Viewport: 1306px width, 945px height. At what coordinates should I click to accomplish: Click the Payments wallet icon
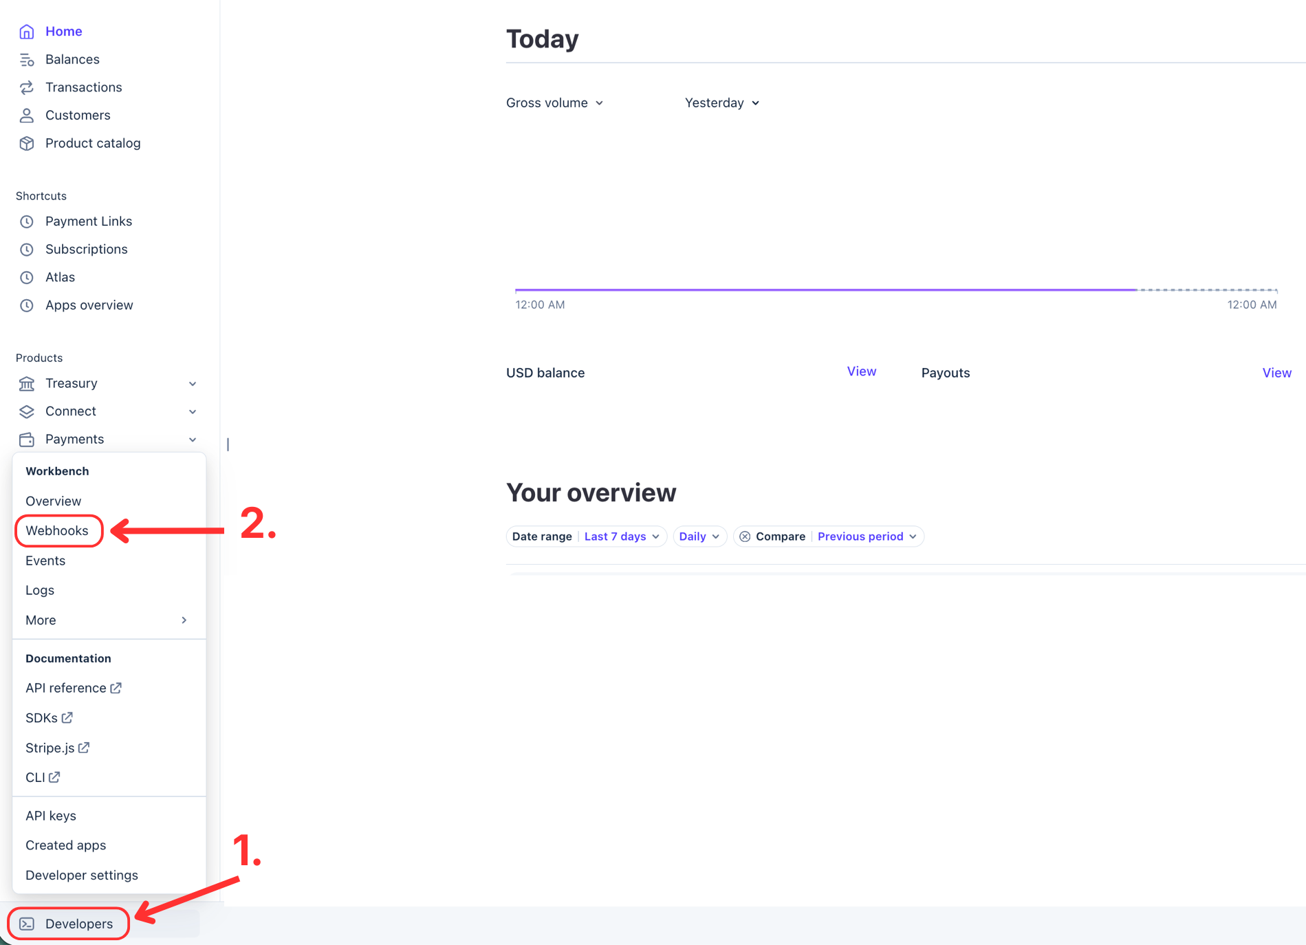27,439
